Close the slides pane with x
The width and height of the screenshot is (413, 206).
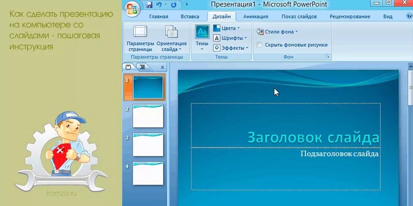(x=162, y=67)
